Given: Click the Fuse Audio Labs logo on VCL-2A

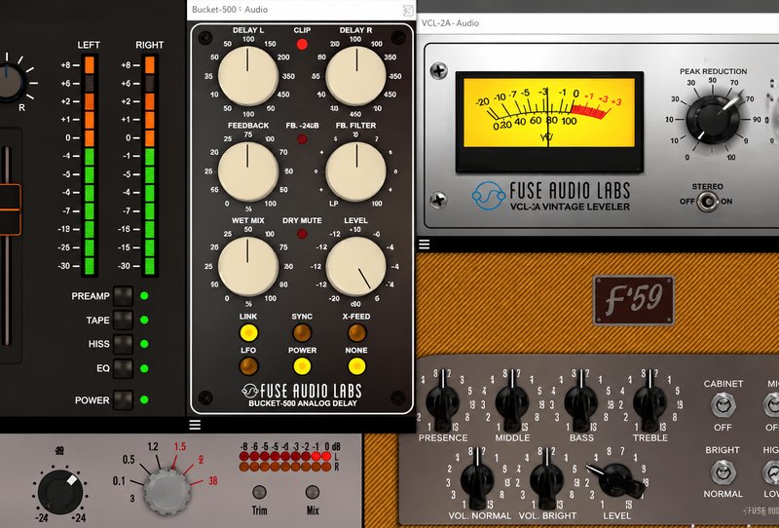Looking at the screenshot, I should click(x=550, y=196).
